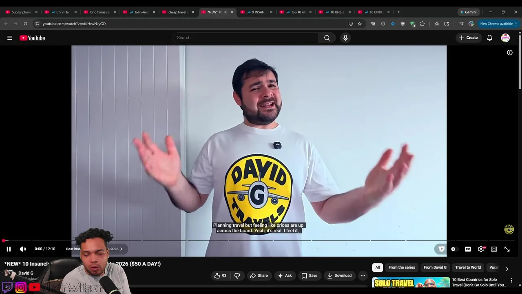Click the Create button
Screen dimensions: 522x294
[x=468, y=38]
